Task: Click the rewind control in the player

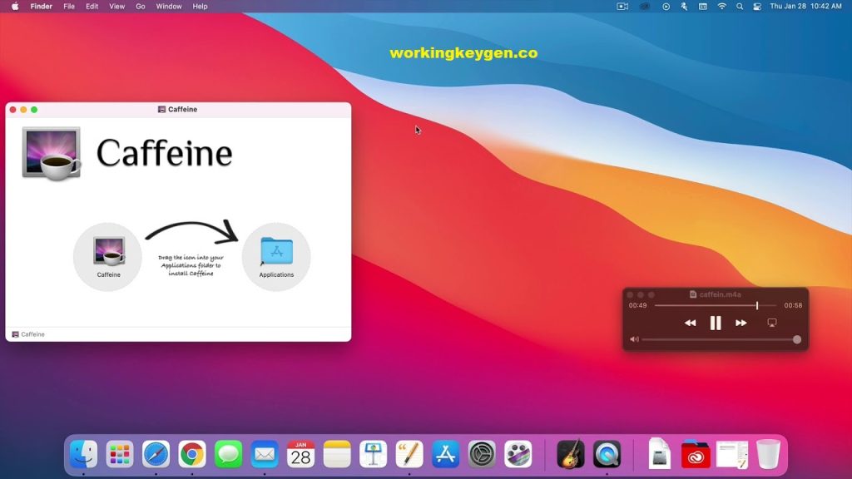Action: [x=691, y=323]
